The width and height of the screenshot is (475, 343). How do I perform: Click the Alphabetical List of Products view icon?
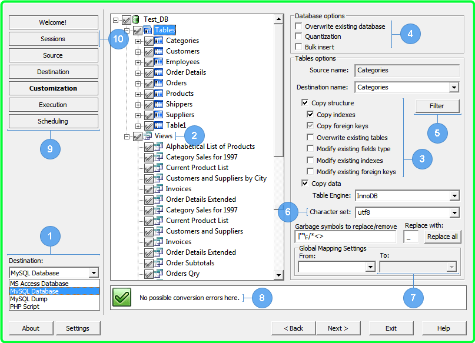(158, 146)
